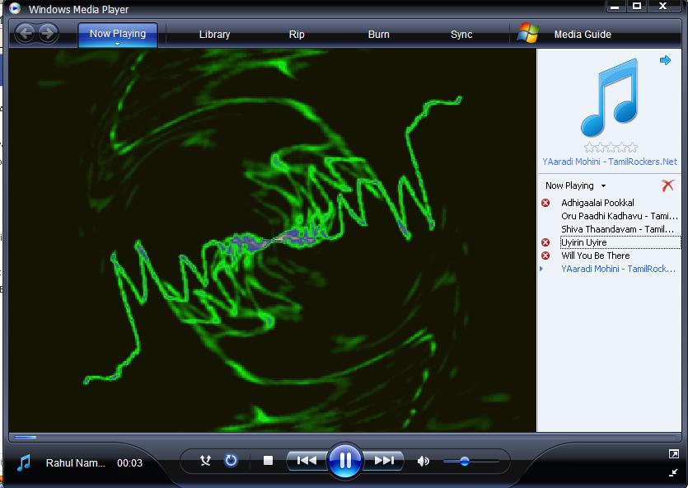Screen dimensions: 688x488
Task: Click error icon beside Uyirin Uyire
Action: [x=545, y=242]
